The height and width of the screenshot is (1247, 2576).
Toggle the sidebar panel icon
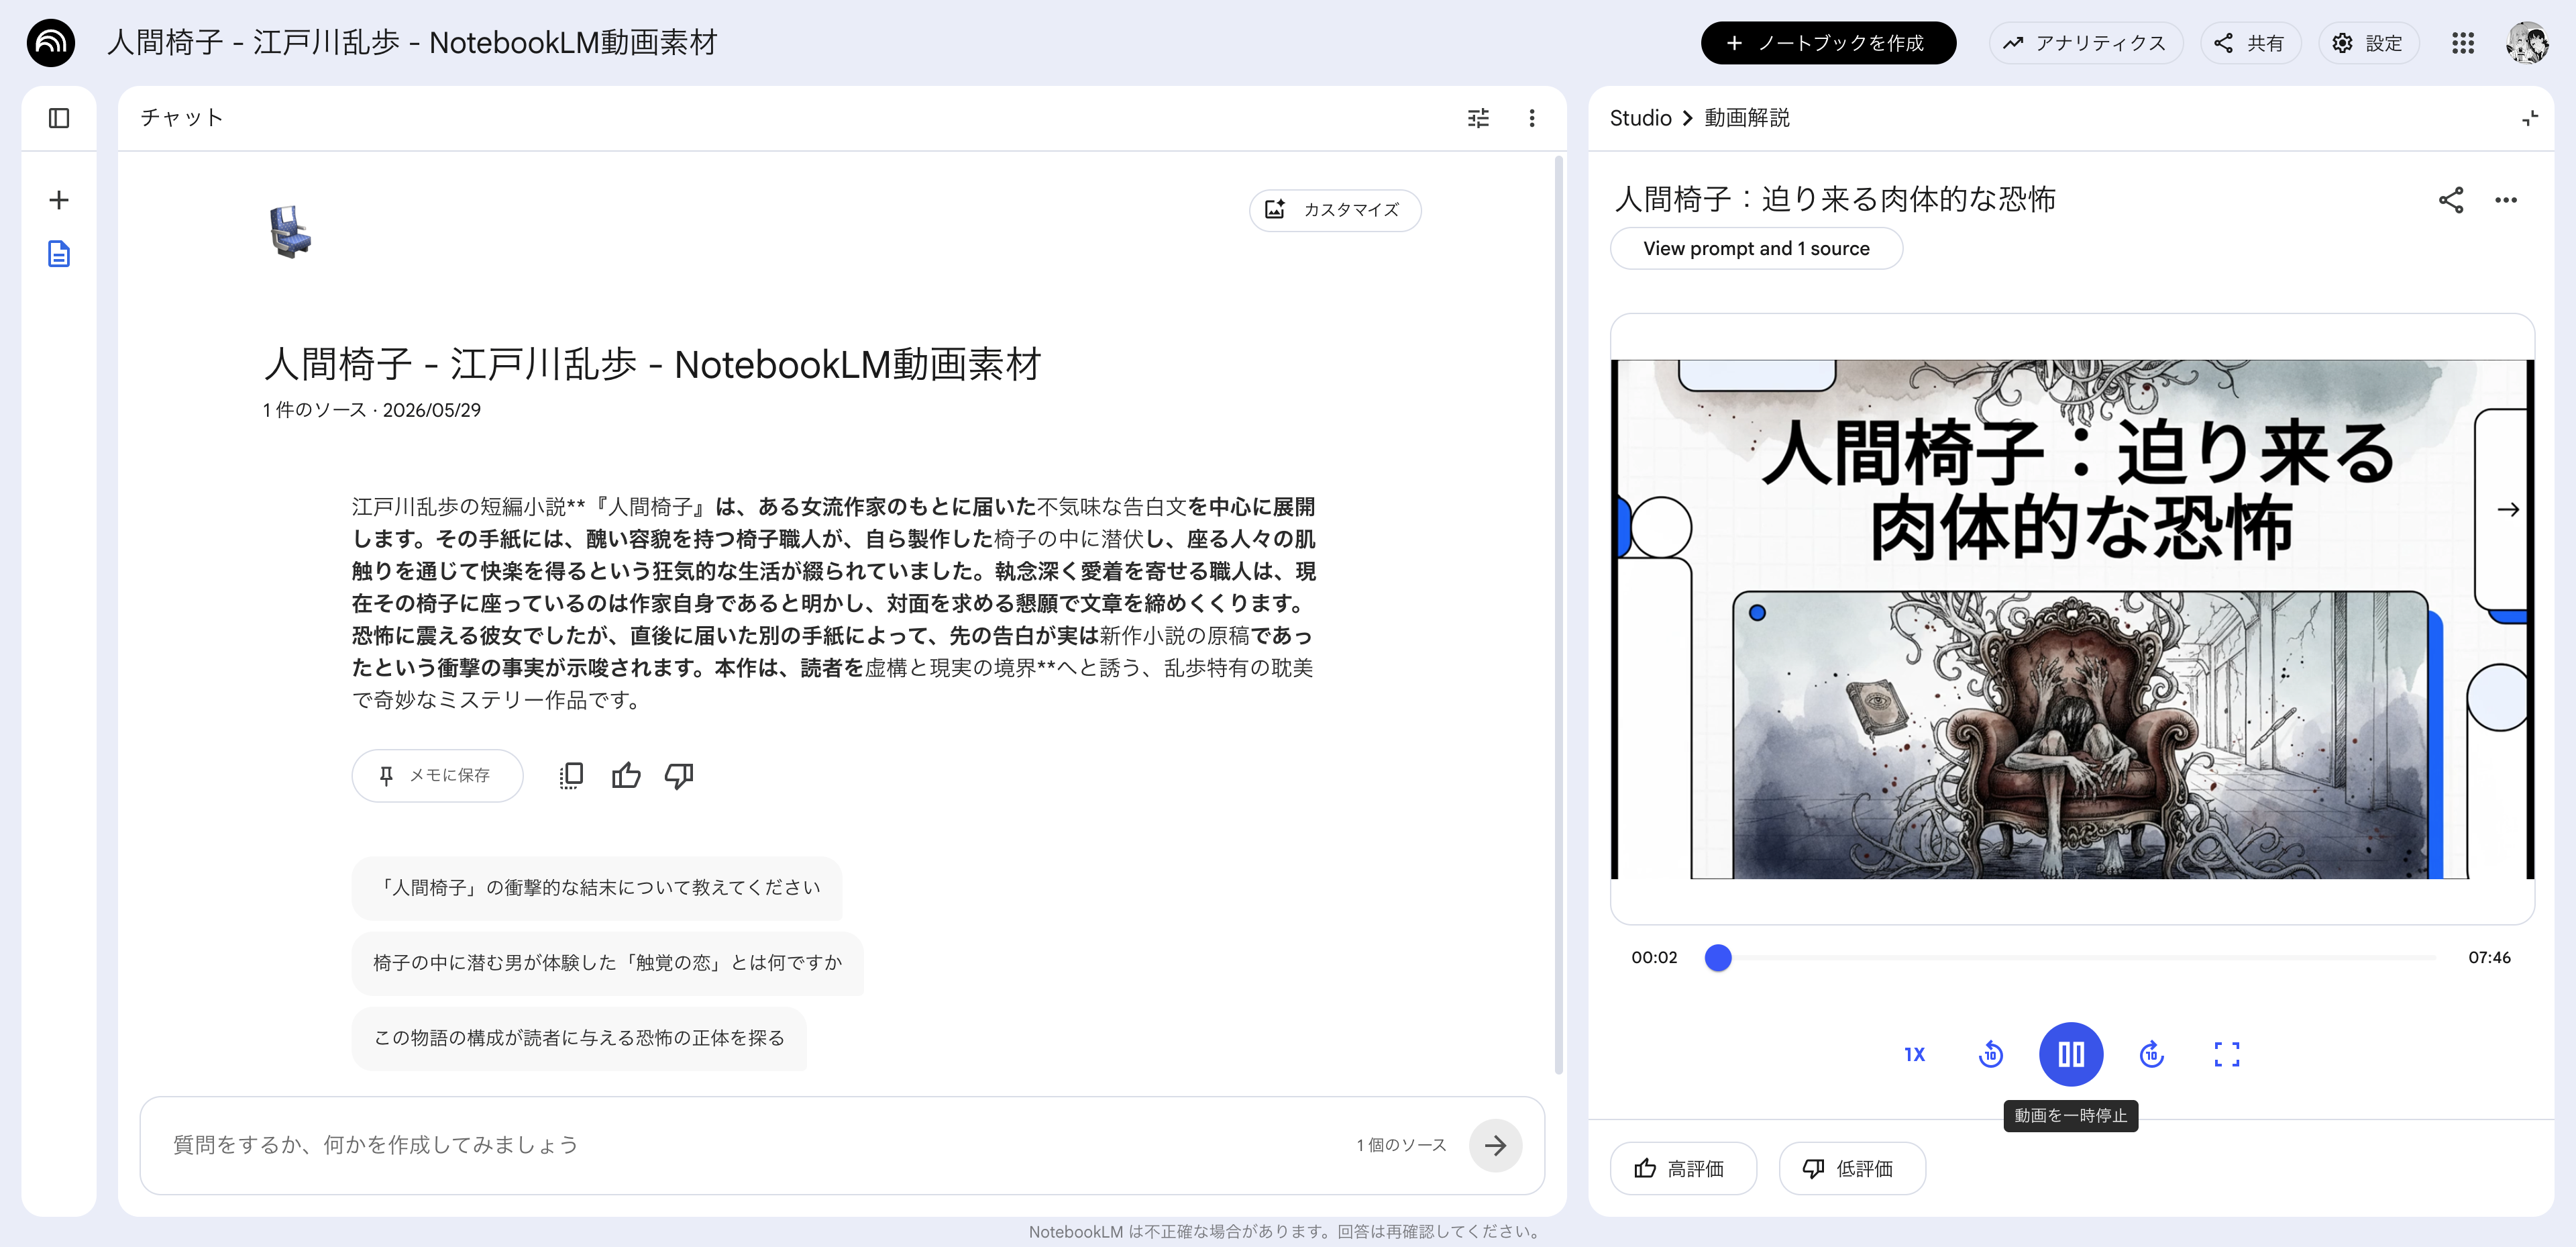[59, 118]
